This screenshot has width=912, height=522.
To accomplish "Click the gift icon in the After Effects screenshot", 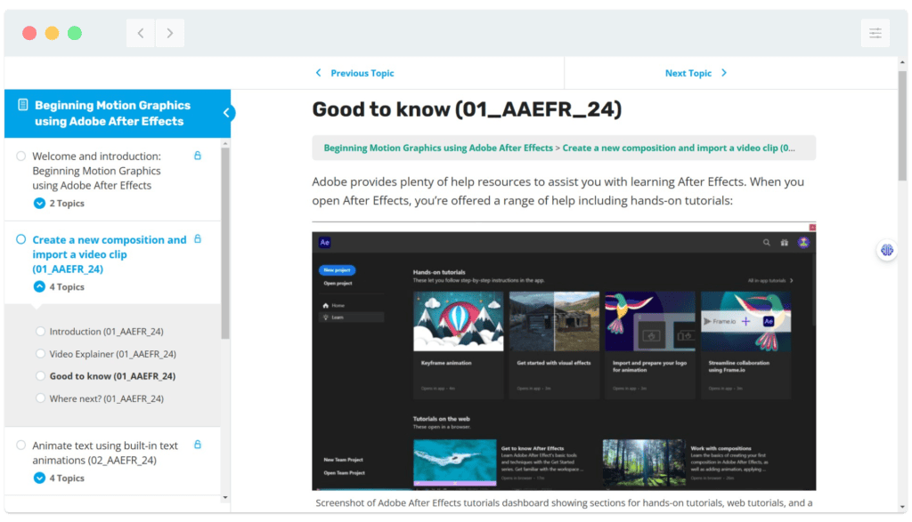I will 784,243.
